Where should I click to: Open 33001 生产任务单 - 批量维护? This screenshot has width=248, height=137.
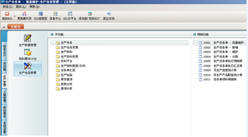[220, 43]
